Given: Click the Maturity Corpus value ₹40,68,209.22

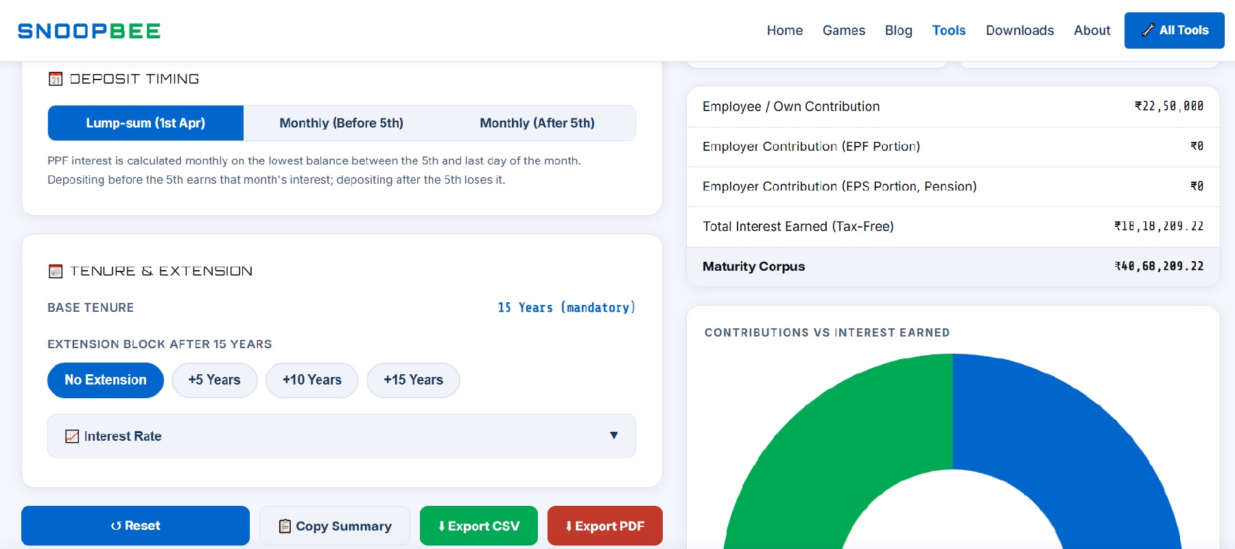Looking at the screenshot, I should tap(1159, 266).
